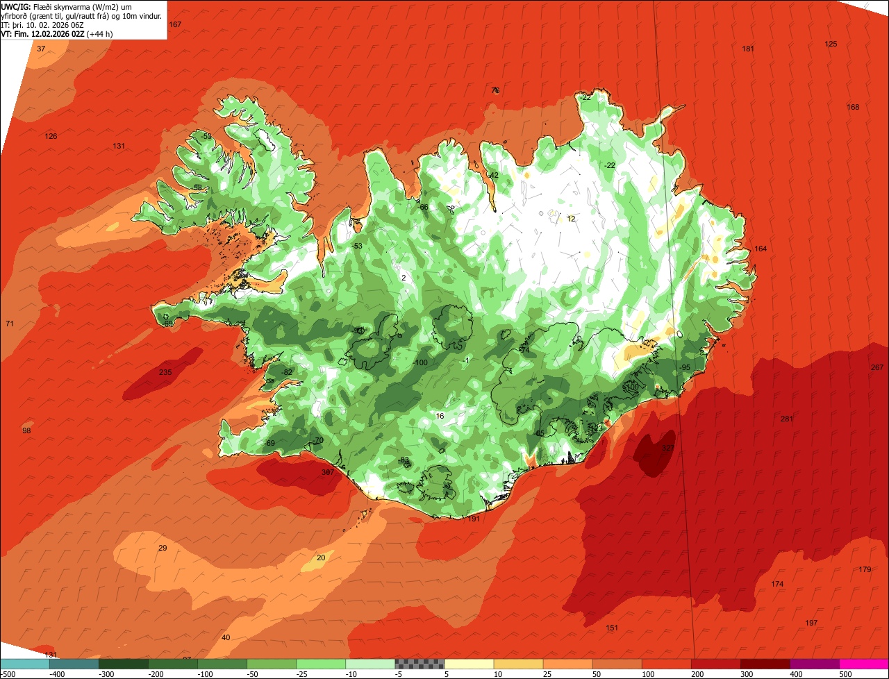The image size is (889, 679).
Task: Click the value -82 in southwest Iceland
Action: click(288, 373)
